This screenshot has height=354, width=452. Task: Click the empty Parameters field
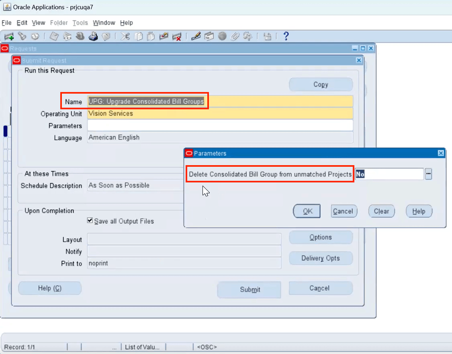220,125
